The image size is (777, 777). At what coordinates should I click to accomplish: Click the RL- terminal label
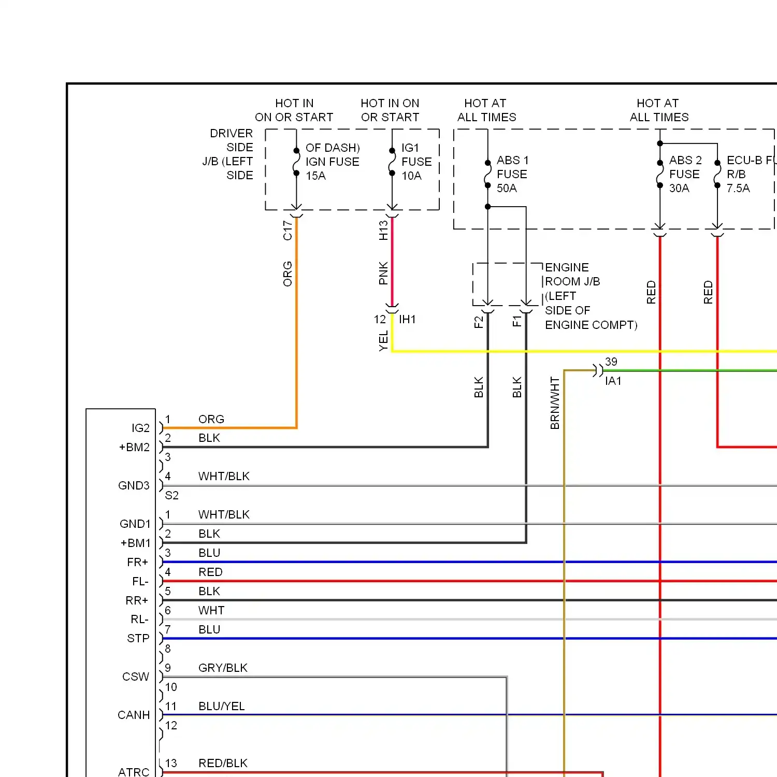pos(139,620)
